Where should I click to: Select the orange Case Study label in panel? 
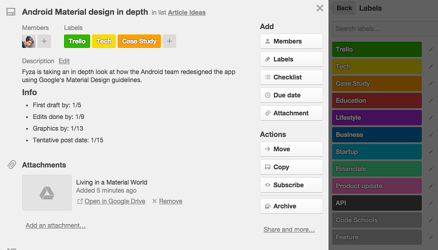click(377, 83)
